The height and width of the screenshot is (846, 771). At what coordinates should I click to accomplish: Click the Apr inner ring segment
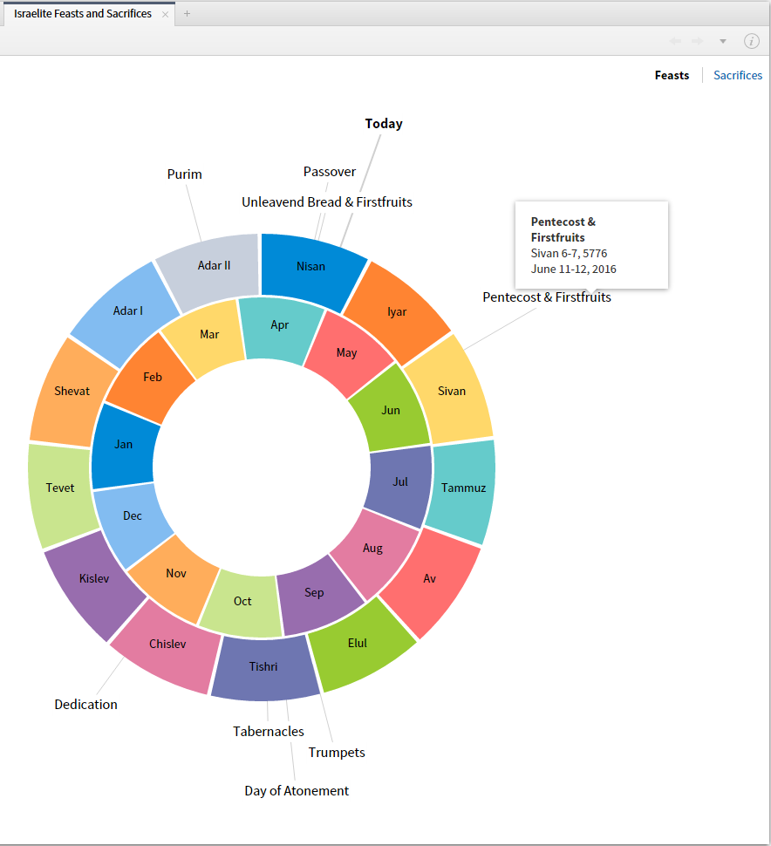279,324
